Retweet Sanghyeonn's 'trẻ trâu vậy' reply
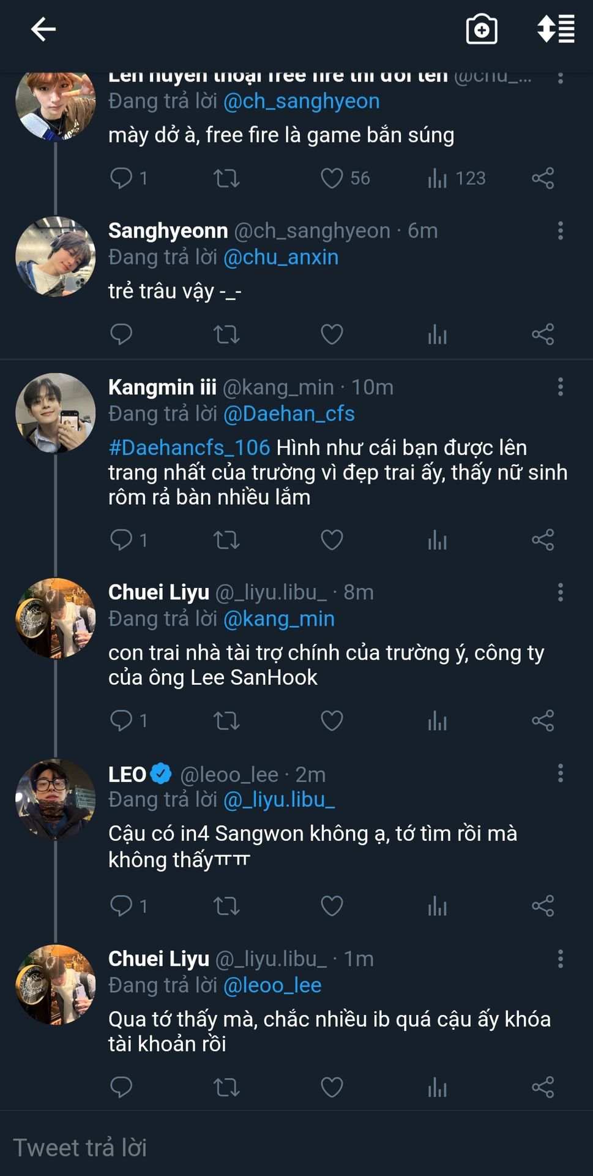This screenshot has height=1176, width=593. point(226,334)
